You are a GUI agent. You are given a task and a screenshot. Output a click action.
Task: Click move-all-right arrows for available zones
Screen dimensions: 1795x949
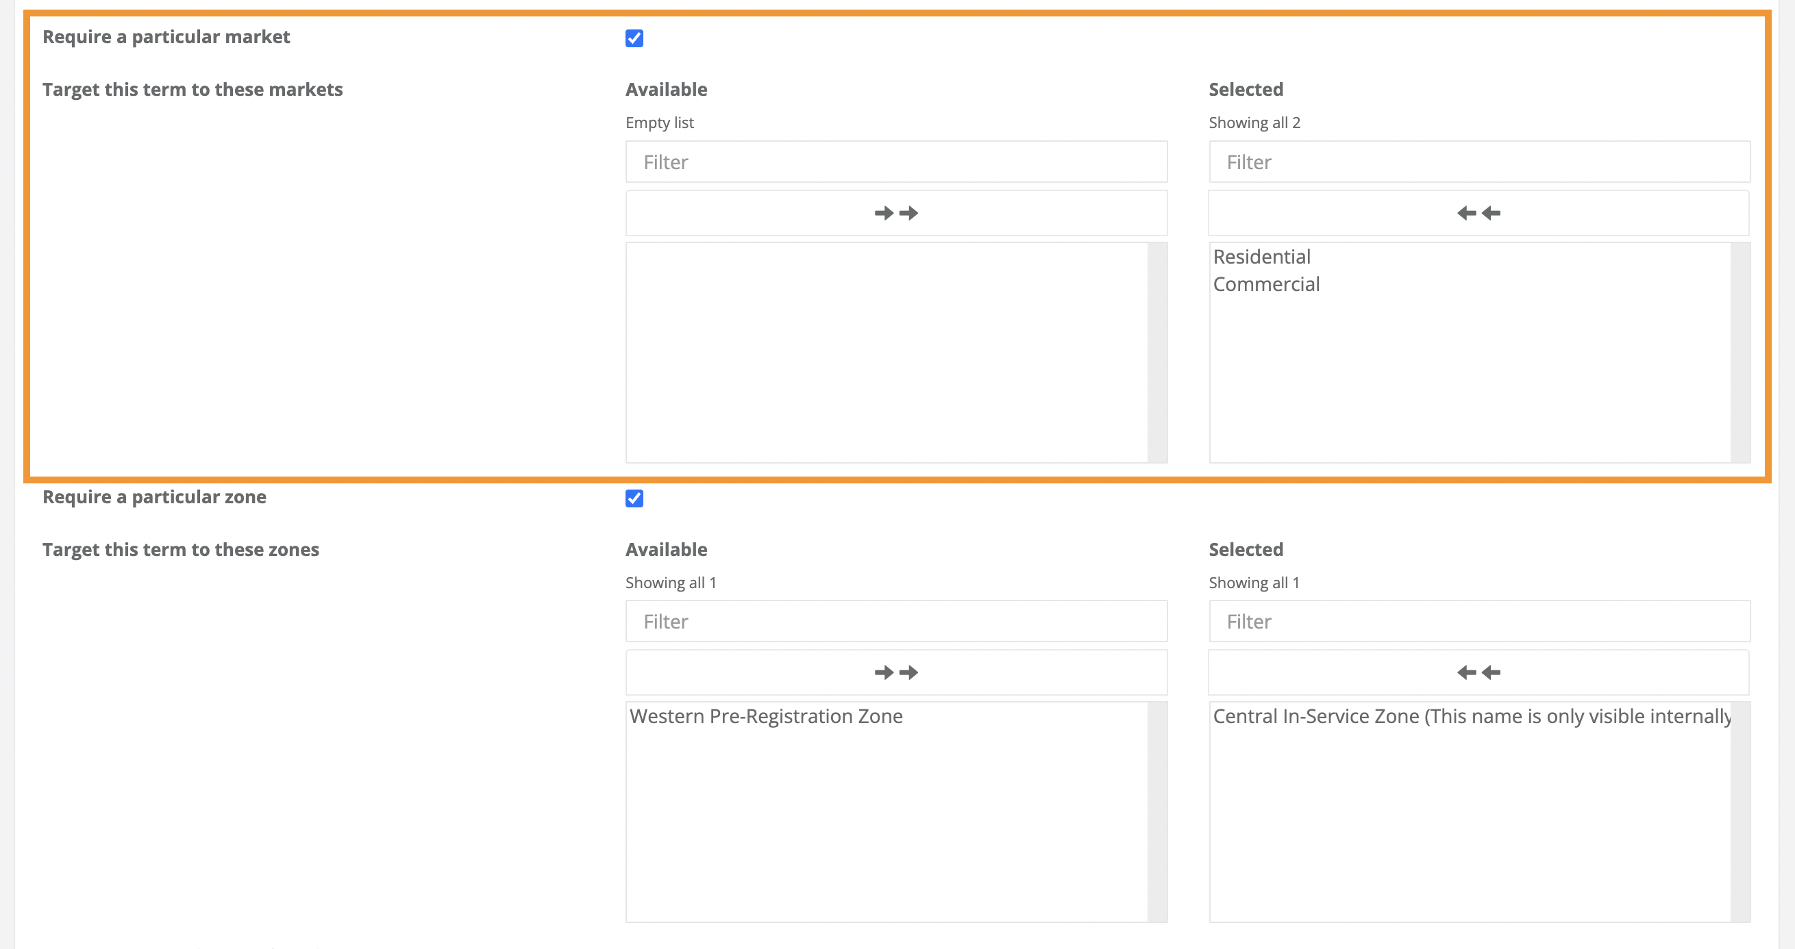pyautogui.click(x=896, y=672)
